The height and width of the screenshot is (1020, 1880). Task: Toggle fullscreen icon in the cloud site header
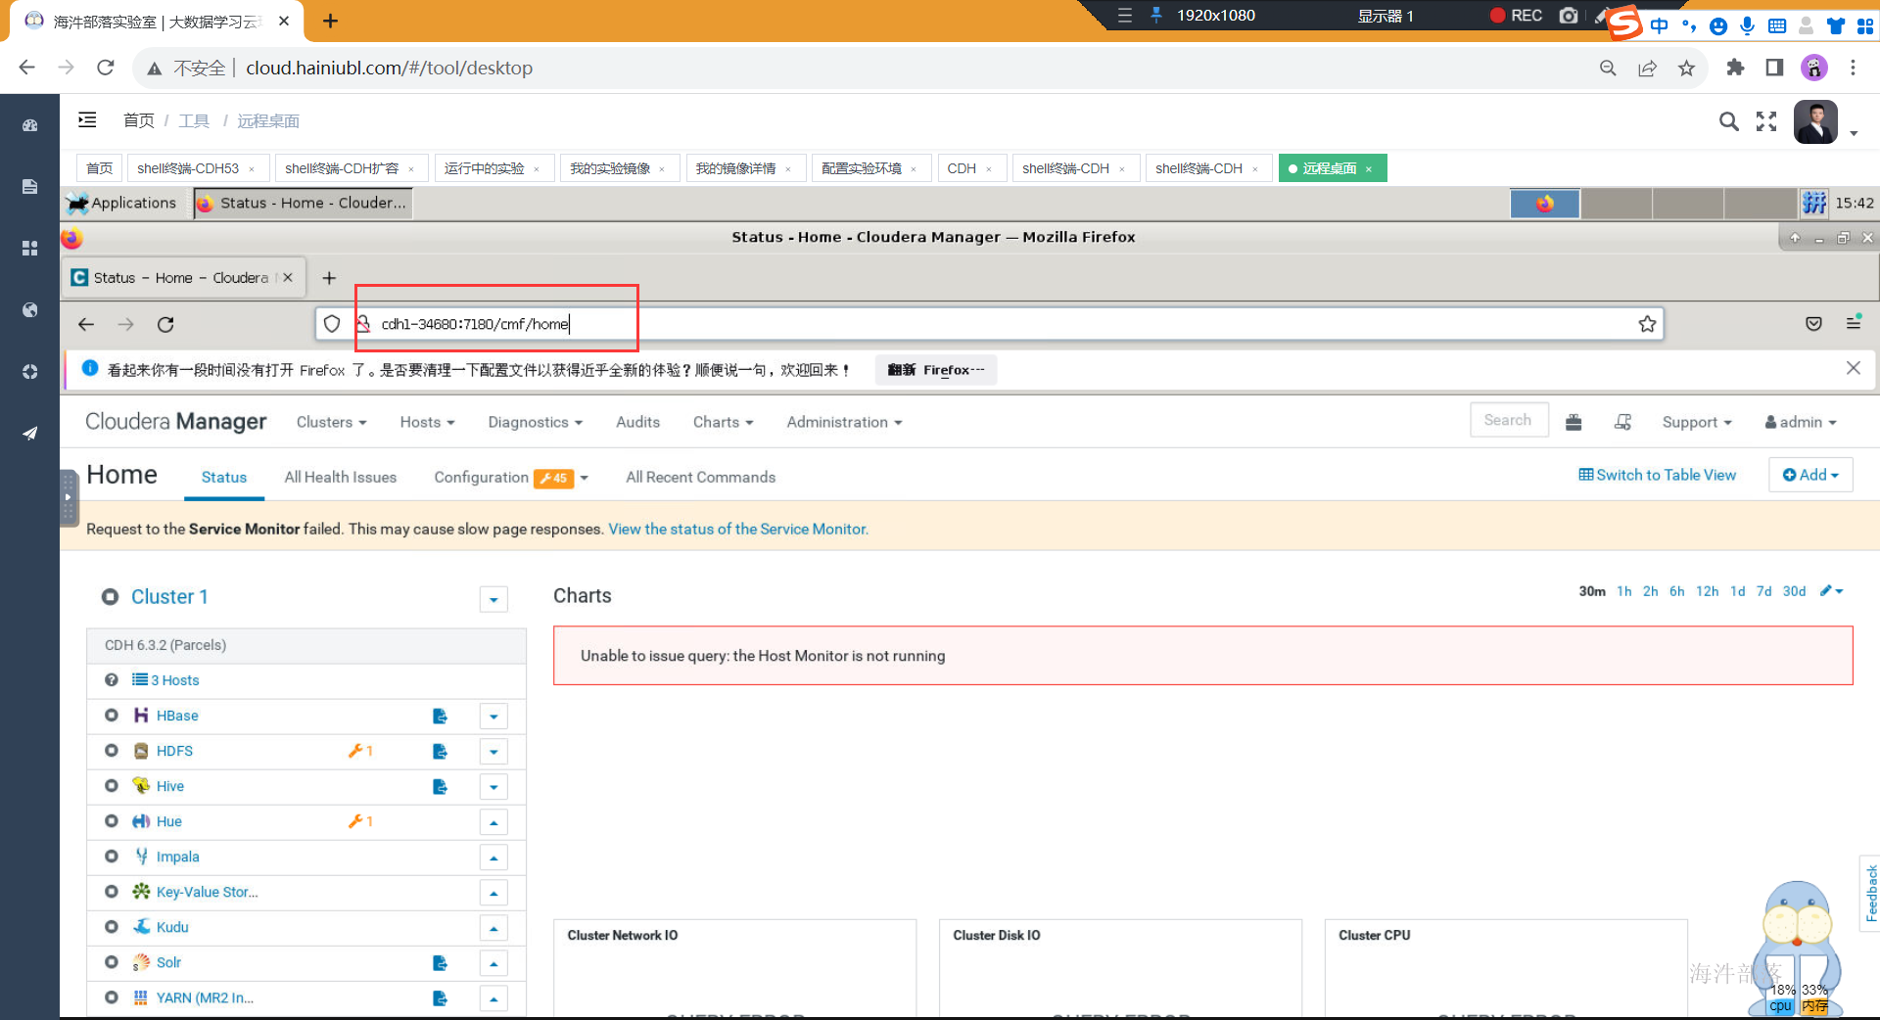(x=1766, y=121)
